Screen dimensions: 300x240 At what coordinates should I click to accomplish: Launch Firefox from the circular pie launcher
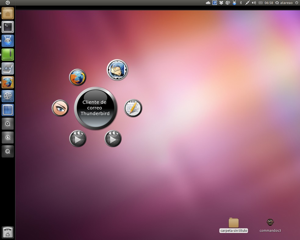(77, 77)
